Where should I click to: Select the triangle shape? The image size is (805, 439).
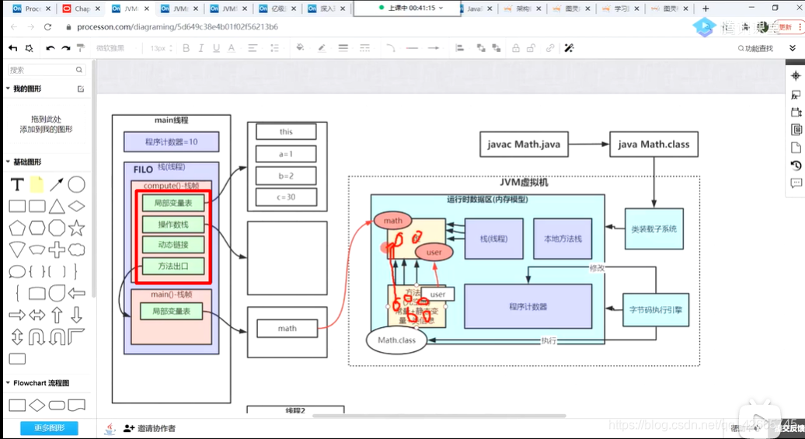coord(57,207)
